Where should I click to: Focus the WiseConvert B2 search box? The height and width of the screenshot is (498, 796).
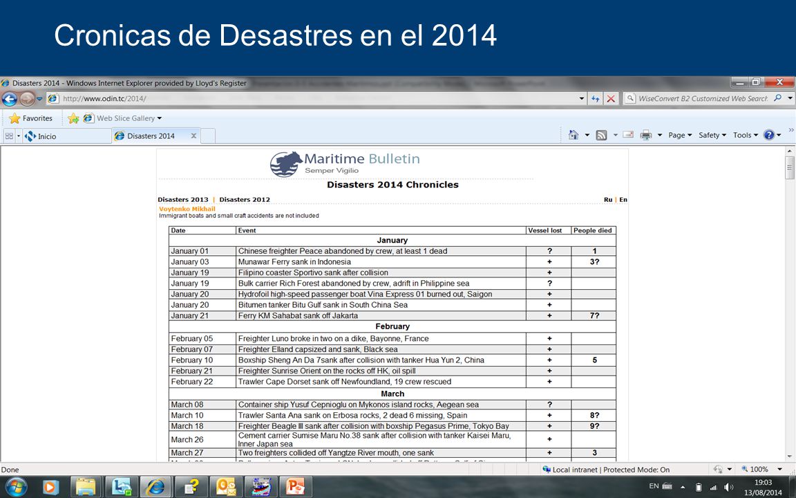[x=703, y=99]
